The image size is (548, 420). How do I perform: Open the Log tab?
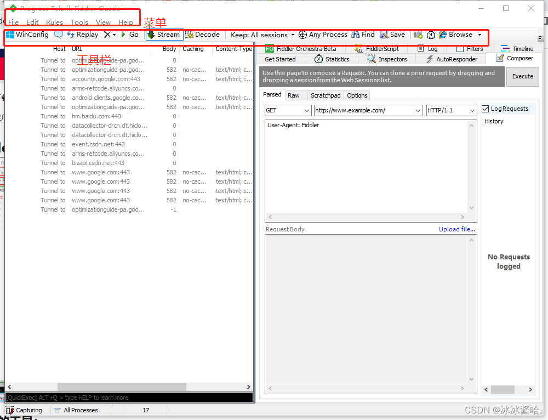[x=428, y=49]
